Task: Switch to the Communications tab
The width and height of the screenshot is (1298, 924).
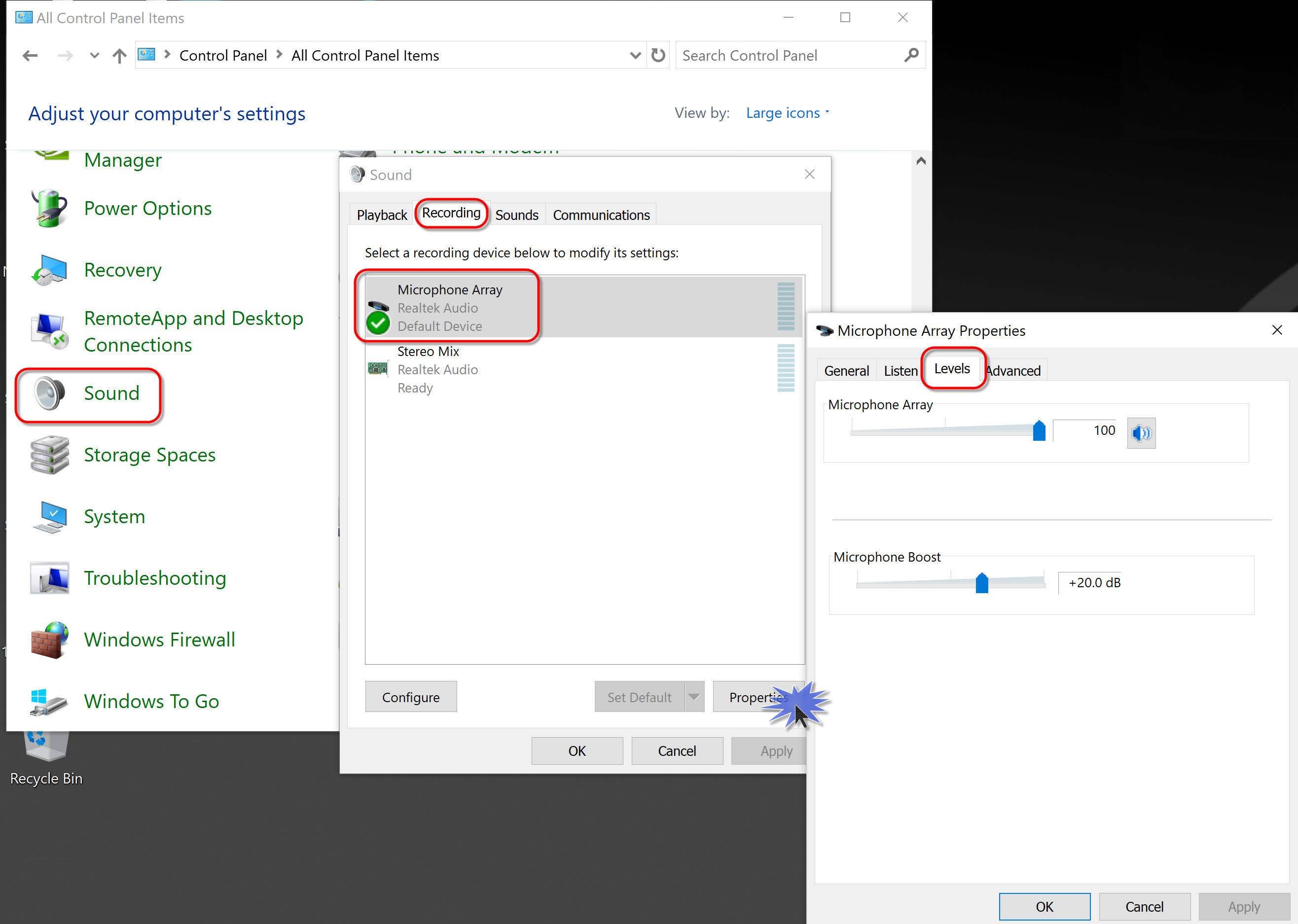Action: tap(601, 215)
